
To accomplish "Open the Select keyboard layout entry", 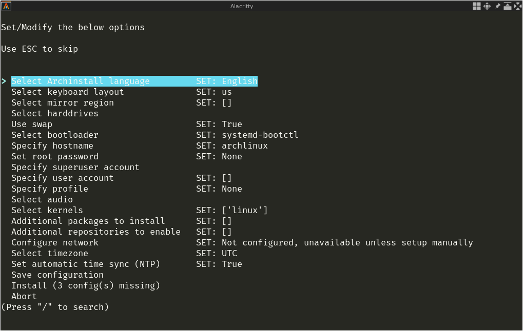I will click(x=68, y=92).
